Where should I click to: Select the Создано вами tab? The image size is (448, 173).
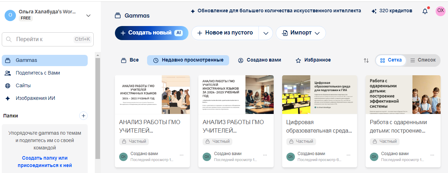260,60
